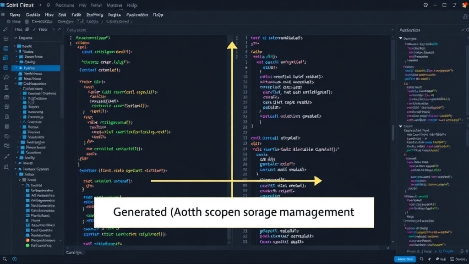Click the round bullet icon beside the second menu row
469x264 pixels.
[3, 14]
